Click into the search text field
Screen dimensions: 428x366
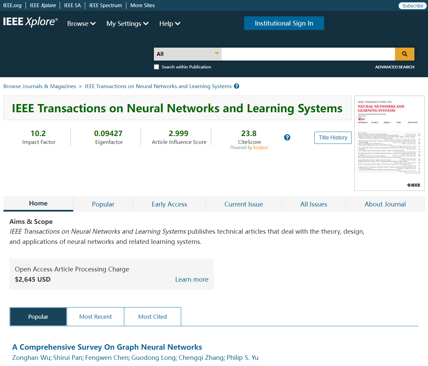pyautogui.click(x=308, y=54)
